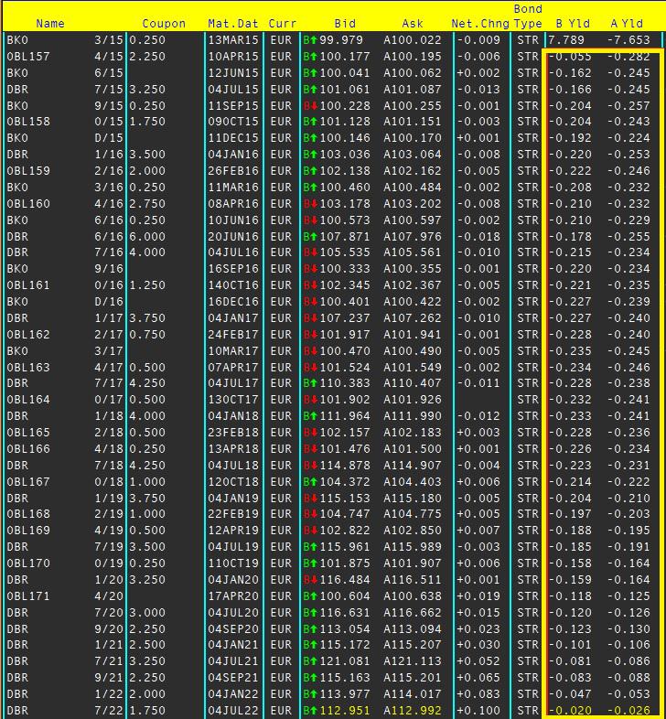Click the green up arrow beside bid 110.383
The height and width of the screenshot is (719, 666).
pos(314,383)
